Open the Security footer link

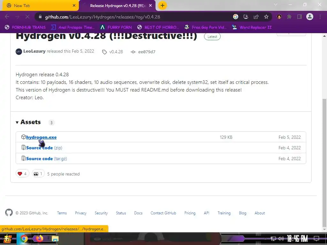coord(101,213)
